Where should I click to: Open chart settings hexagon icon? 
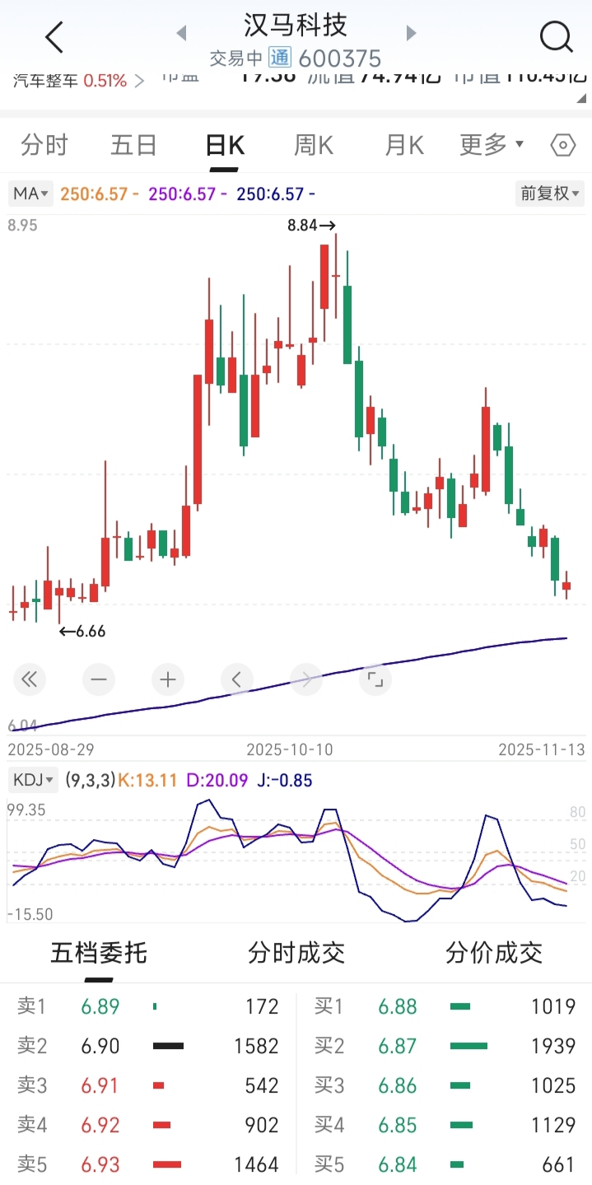click(x=562, y=146)
